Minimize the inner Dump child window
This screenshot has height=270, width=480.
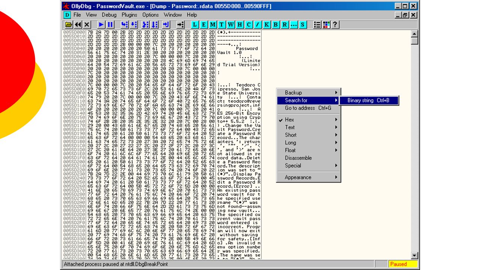[399, 15]
